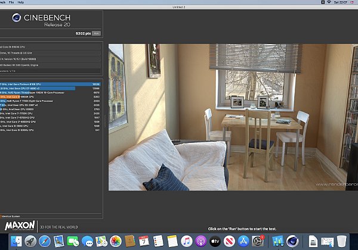Open System Preferences from the dock
Image resolution: width=358 pixels, height=250 pixels.
coord(258,240)
